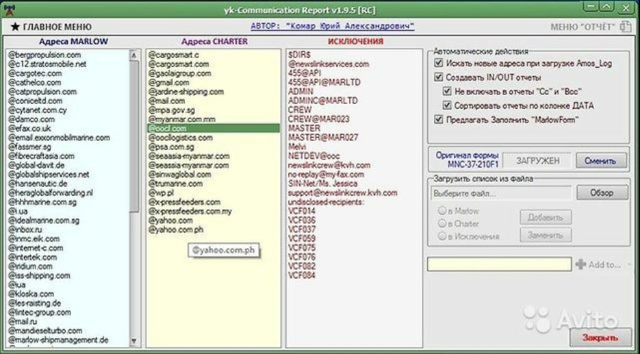This screenshot has width=640, height=354.
Task: Click the Выберите файл path field
Action: (x=501, y=193)
